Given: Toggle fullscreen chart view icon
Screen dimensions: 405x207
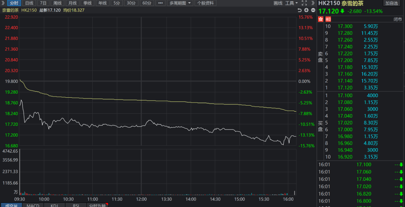Looking at the screenshot, I should click(x=304, y=3).
